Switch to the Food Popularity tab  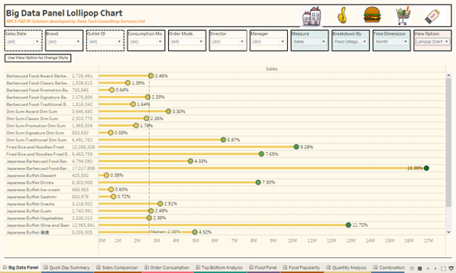(x=301, y=268)
